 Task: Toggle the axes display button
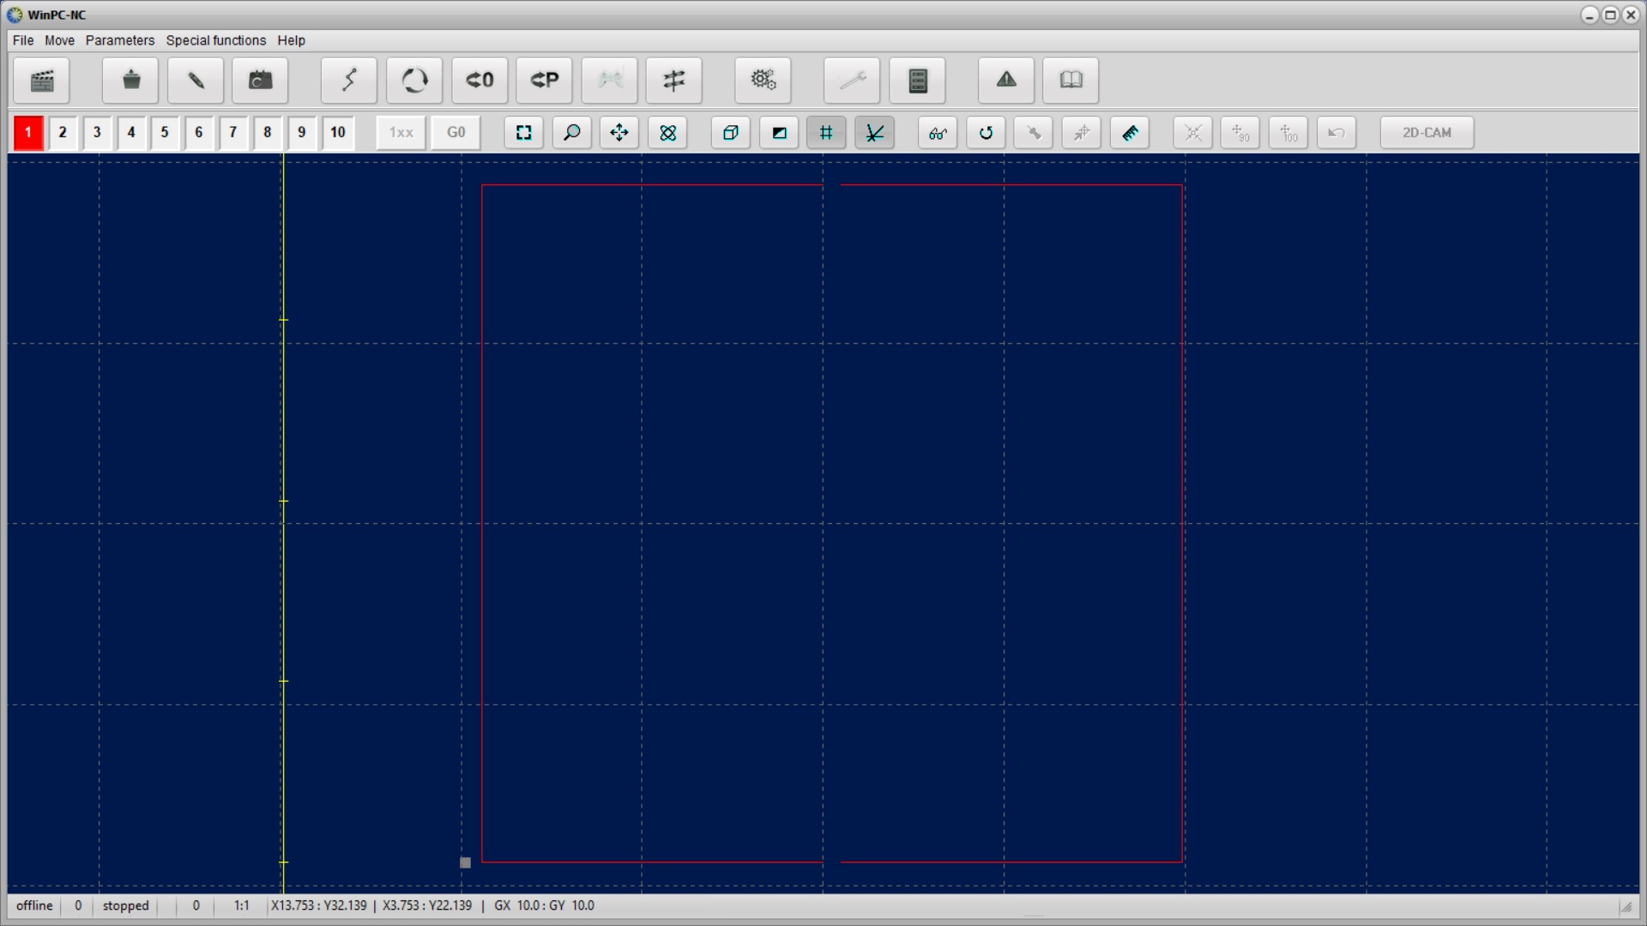874,133
